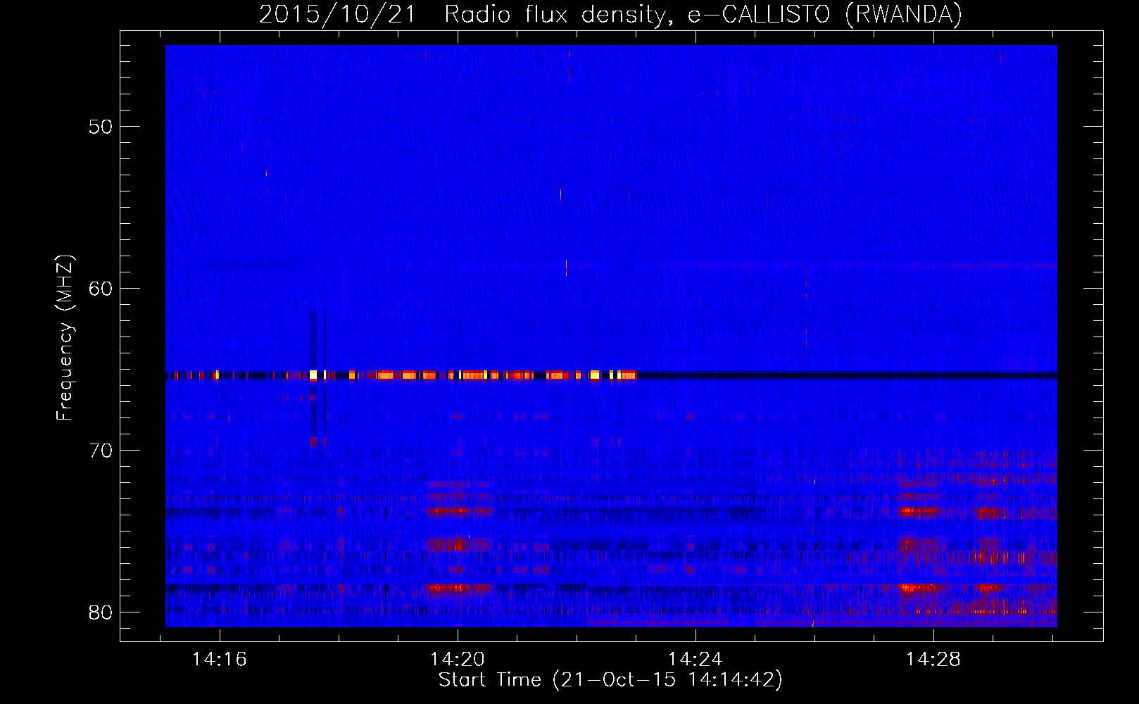Click the Start Time axis label
1139x704 pixels.
tap(610, 680)
